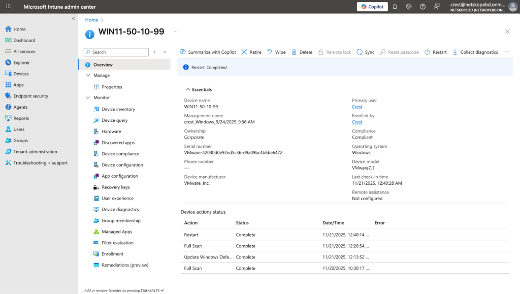Collapse the Essentials section
The height and width of the screenshot is (294, 520).
point(199,89)
